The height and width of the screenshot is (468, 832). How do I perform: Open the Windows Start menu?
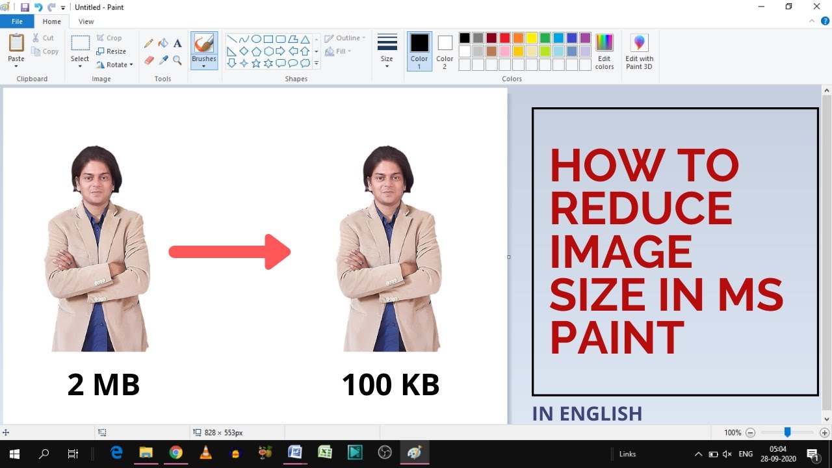click(x=14, y=454)
